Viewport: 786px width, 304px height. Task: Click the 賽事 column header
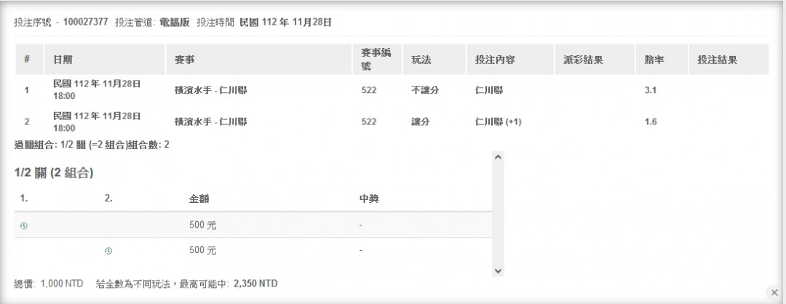185,60
